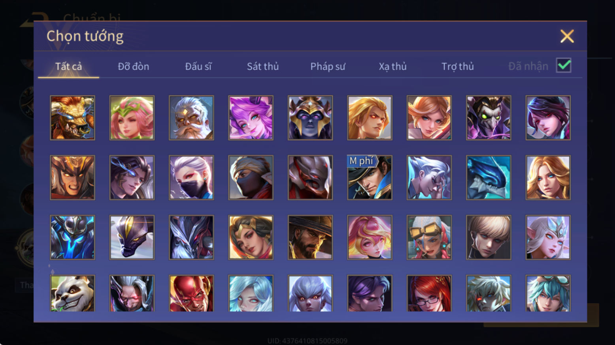Select the Tất cả tab
This screenshot has width=615, height=345.
[68, 66]
